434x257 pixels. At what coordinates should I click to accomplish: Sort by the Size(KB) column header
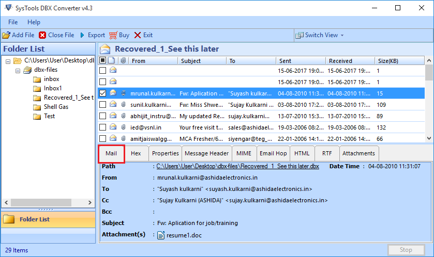[399, 61]
